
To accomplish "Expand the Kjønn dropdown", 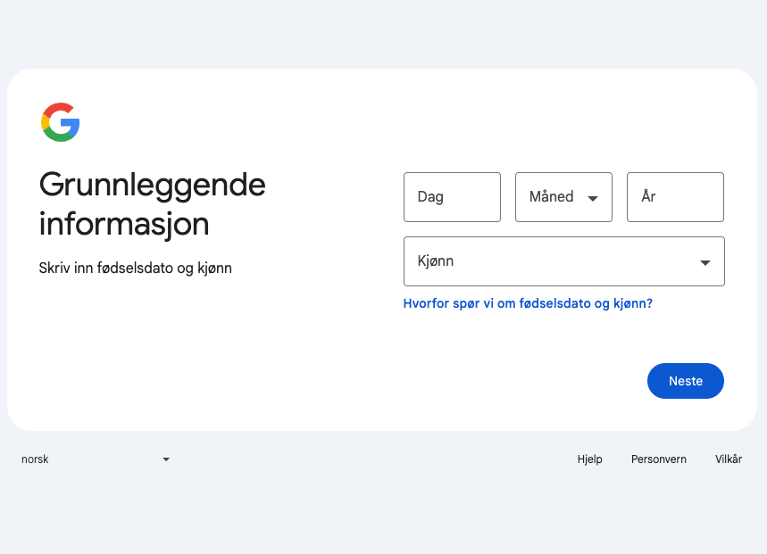I will [563, 261].
